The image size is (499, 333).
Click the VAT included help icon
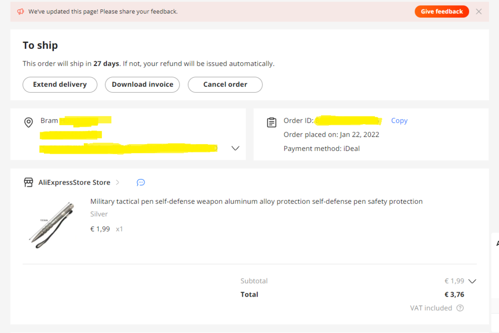(x=460, y=308)
